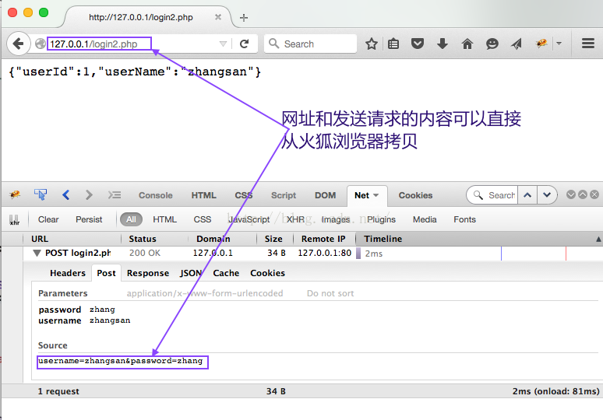Click the bookmark star icon
Viewport: 603px width, 420px height.
coord(372,44)
